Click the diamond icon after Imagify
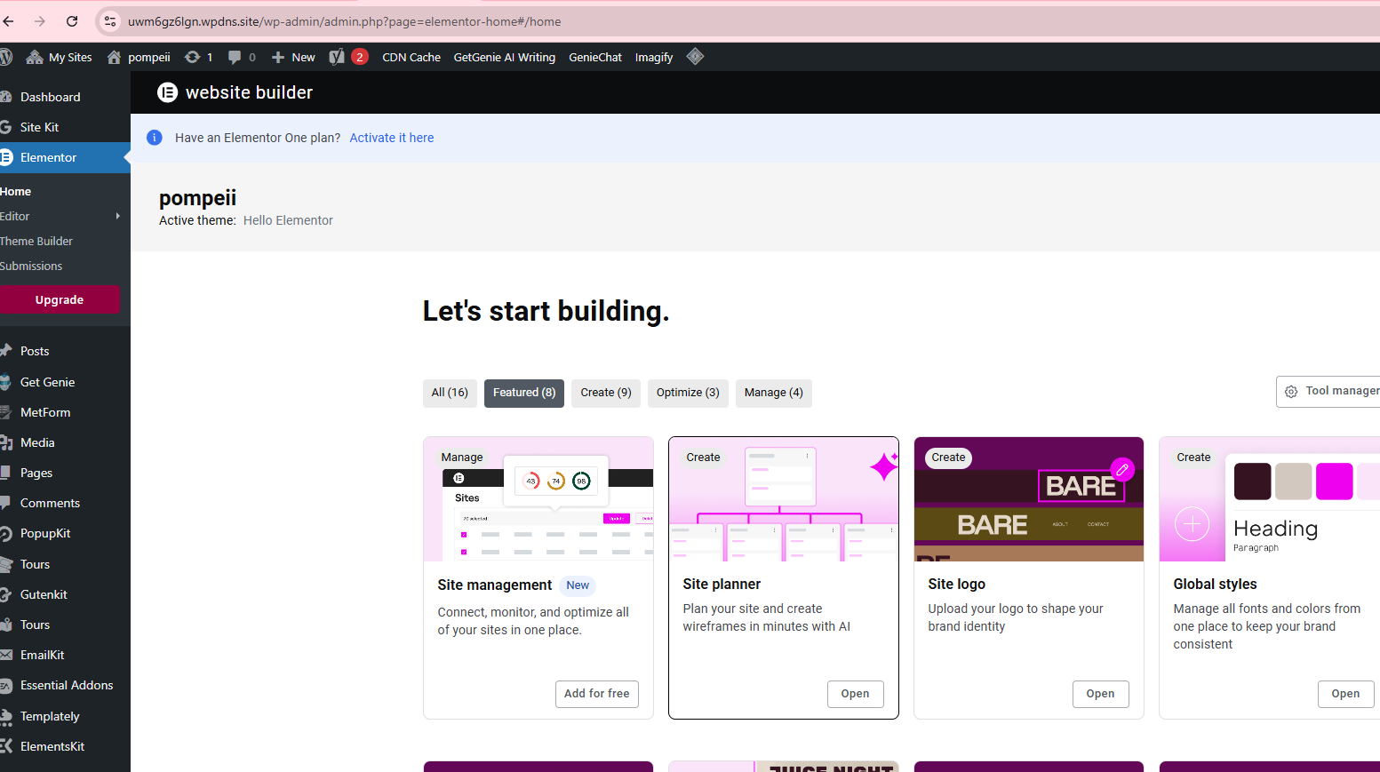The width and height of the screenshot is (1380, 772). [x=695, y=57]
